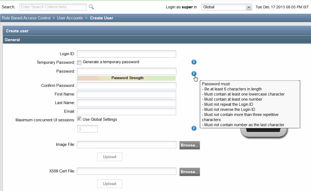Open the Global scope dropdown
This screenshot has width=311, height=191.
pos(226,7)
